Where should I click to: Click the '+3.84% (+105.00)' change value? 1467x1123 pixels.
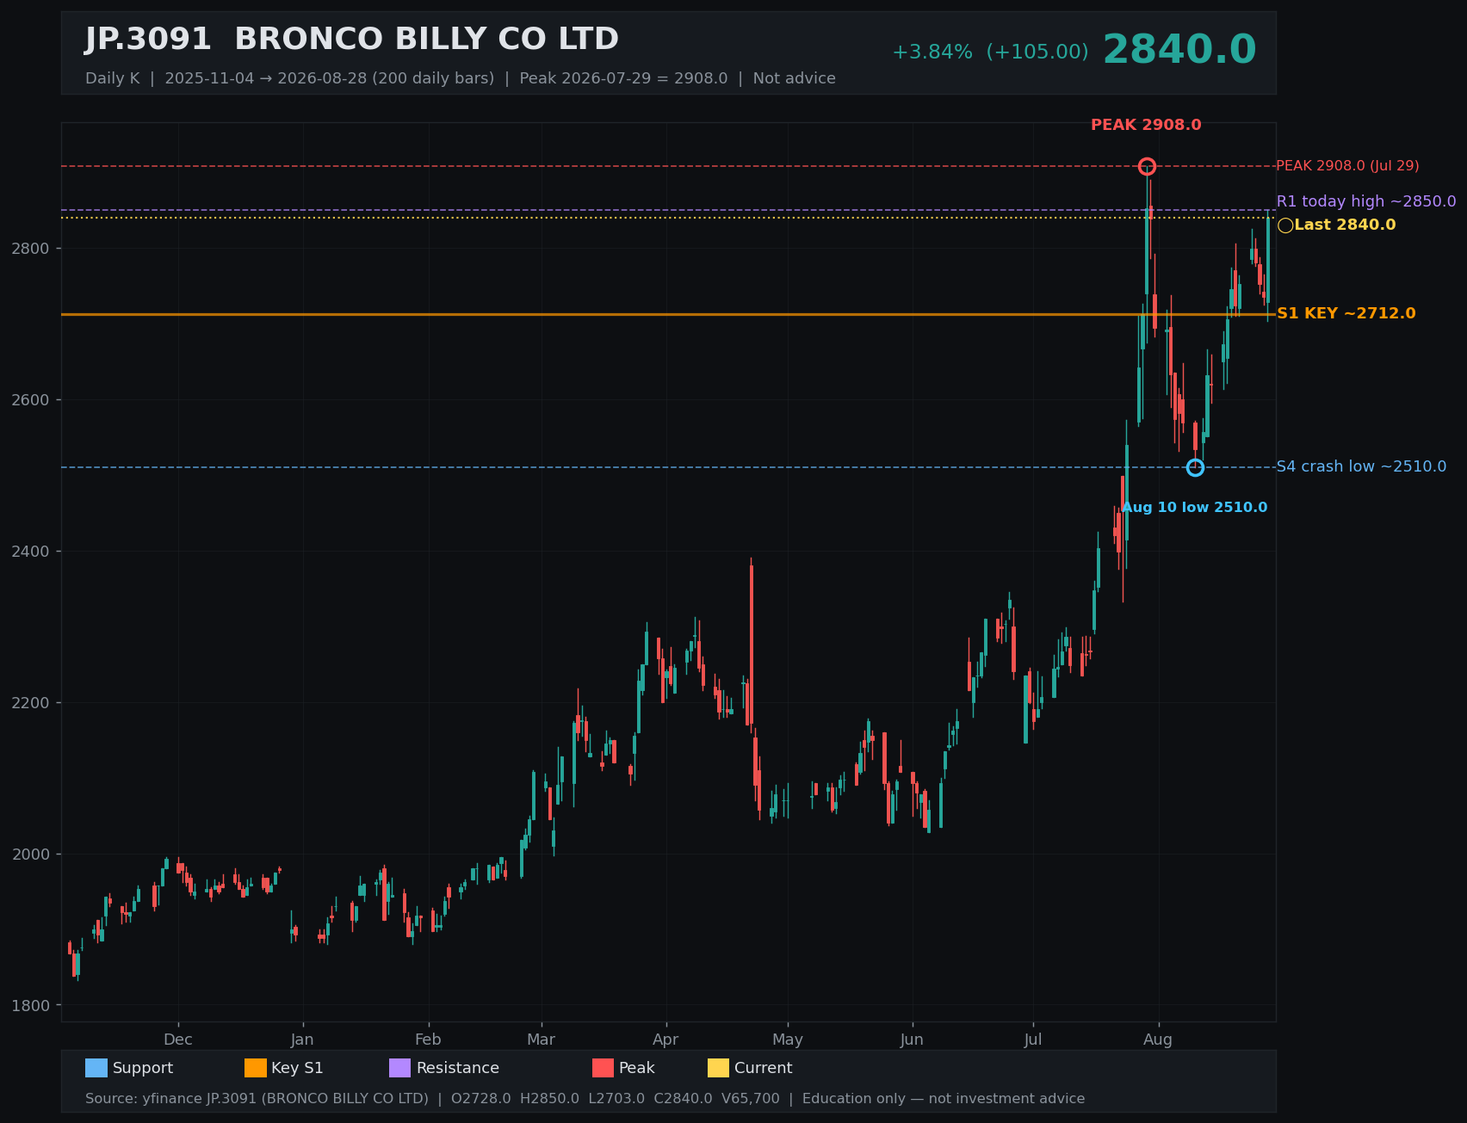[x=990, y=52]
